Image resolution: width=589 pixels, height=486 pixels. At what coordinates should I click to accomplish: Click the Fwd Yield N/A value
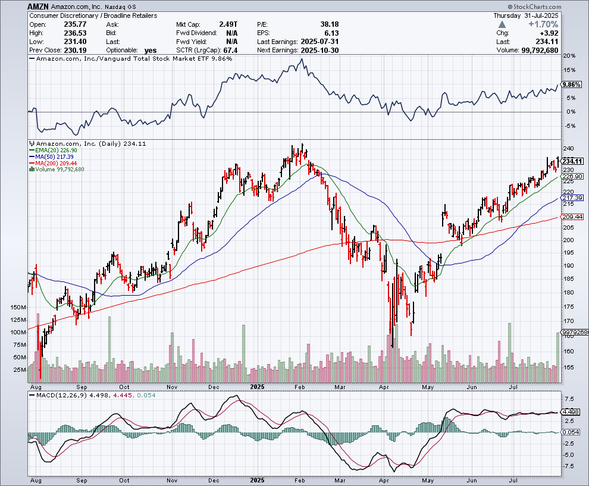(232, 42)
